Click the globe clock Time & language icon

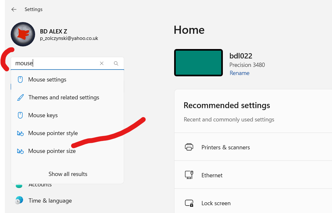[x=19, y=200]
